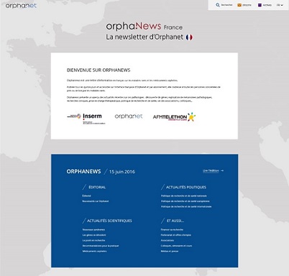Click the orange envelope subscribe icon
The height and width of the screenshot is (276, 289).
click(x=239, y=5)
